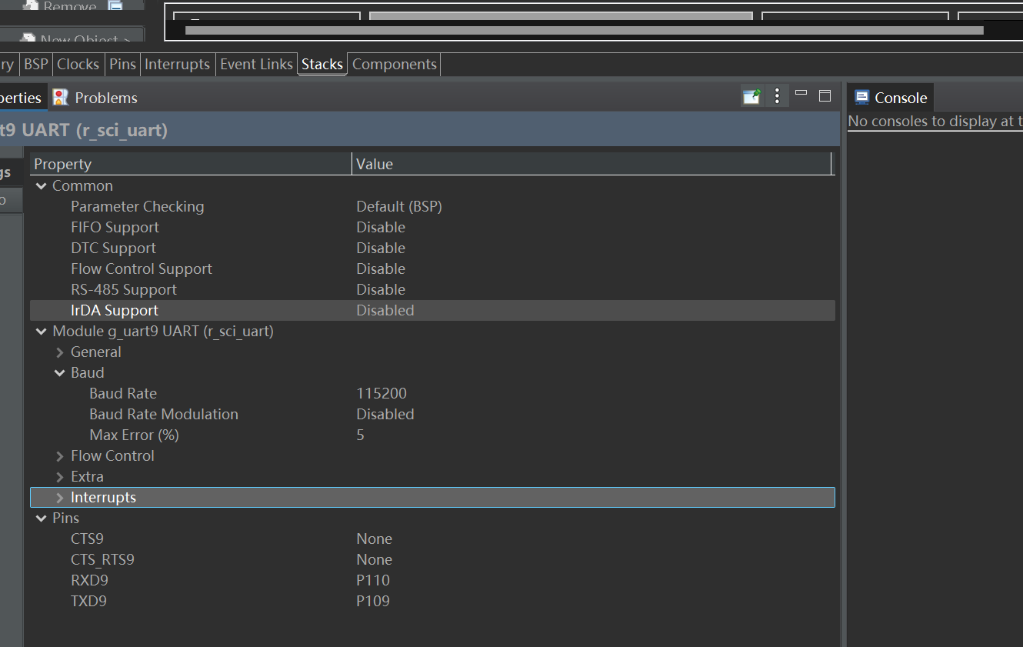Select the Console tab
The width and height of the screenshot is (1023, 647).
pos(891,98)
